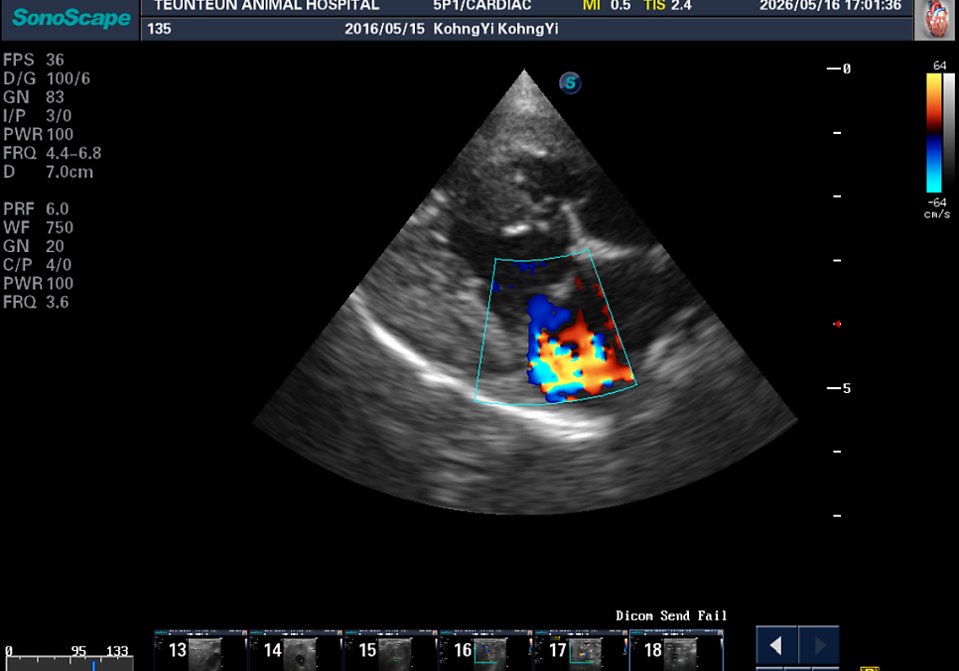This screenshot has height=671, width=959.
Task: Open thumbnail image 13
Action: point(201,650)
